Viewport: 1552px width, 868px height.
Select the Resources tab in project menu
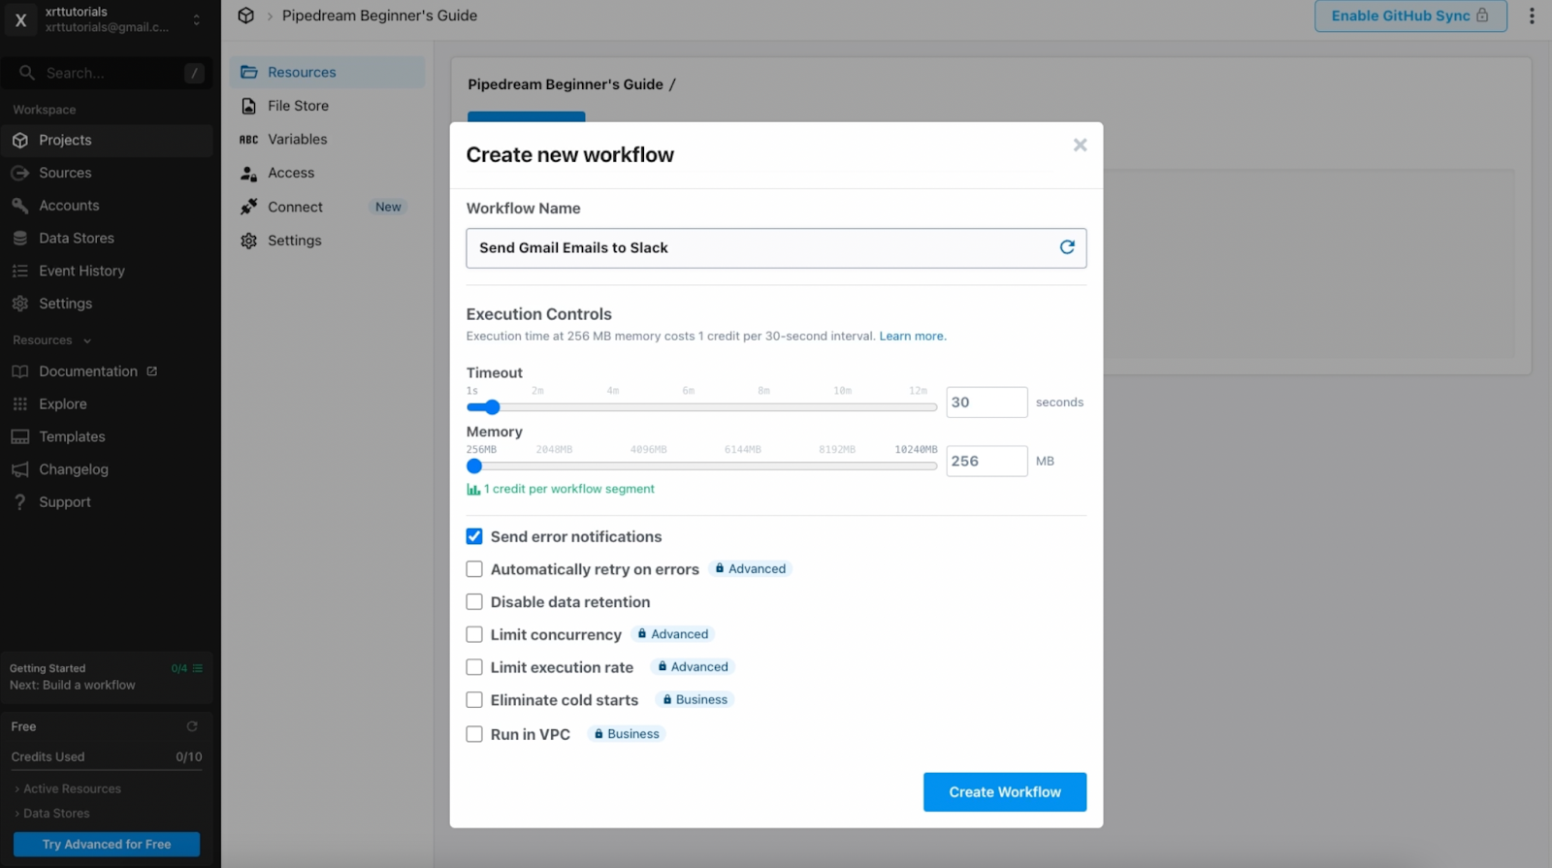click(x=327, y=72)
